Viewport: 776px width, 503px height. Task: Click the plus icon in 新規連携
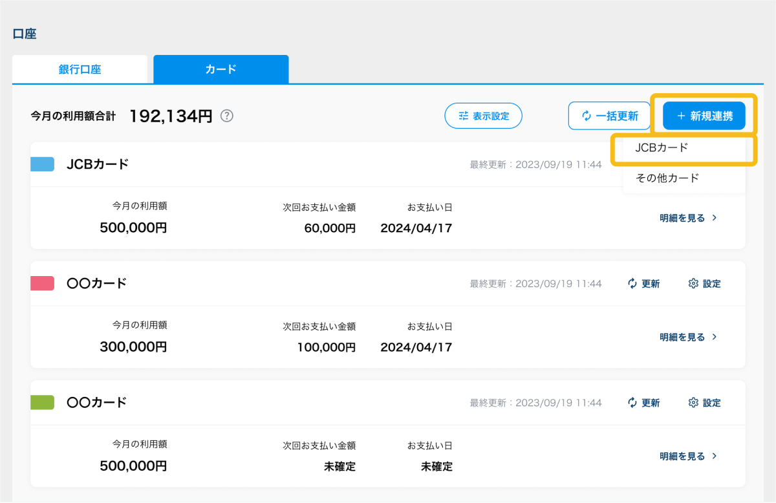pyautogui.click(x=681, y=116)
